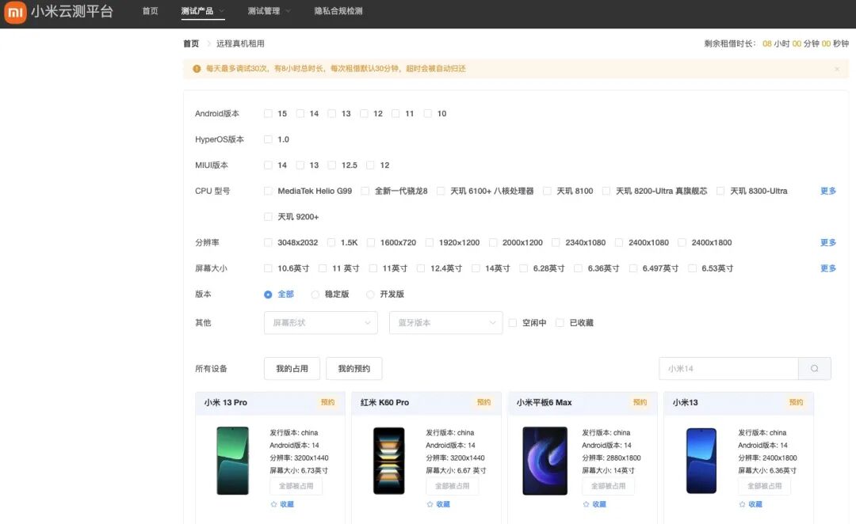Screen dimensions: 856x524
Task: Click the search magnifier icon button
Action: [815, 369]
